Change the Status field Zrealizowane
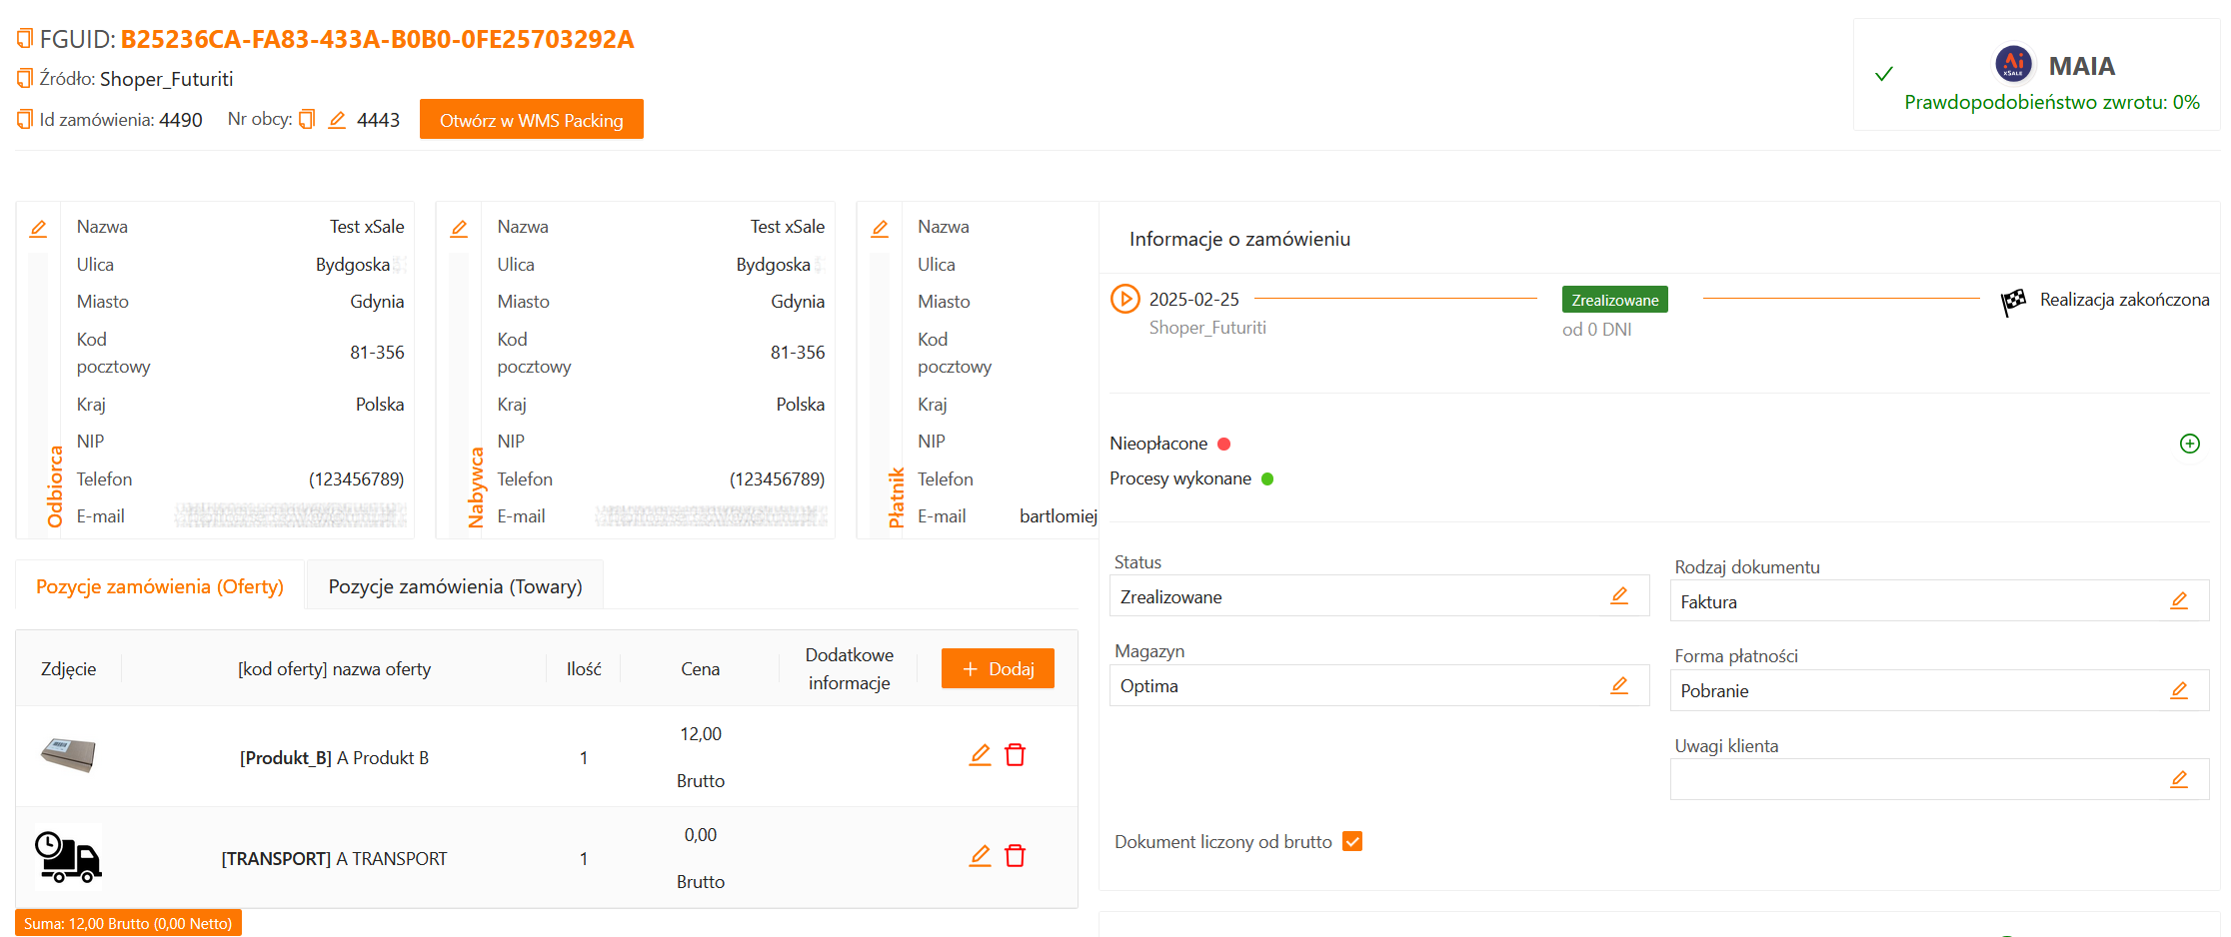 click(1619, 596)
